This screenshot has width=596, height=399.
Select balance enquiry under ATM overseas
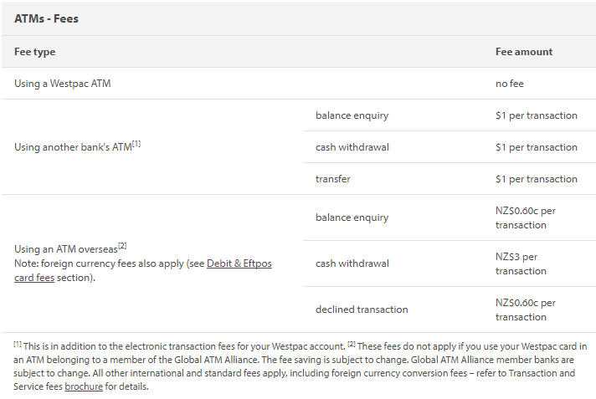[352, 217]
